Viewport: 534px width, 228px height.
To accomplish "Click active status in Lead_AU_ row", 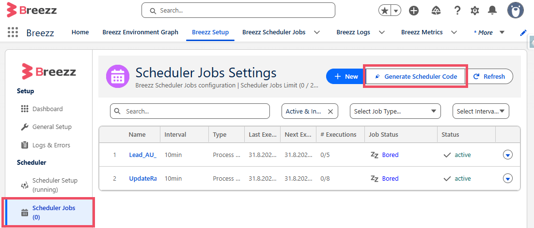I will click(x=463, y=155).
